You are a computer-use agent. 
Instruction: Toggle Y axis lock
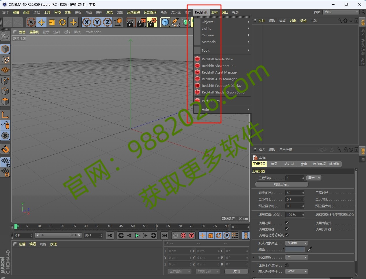coord(97,22)
